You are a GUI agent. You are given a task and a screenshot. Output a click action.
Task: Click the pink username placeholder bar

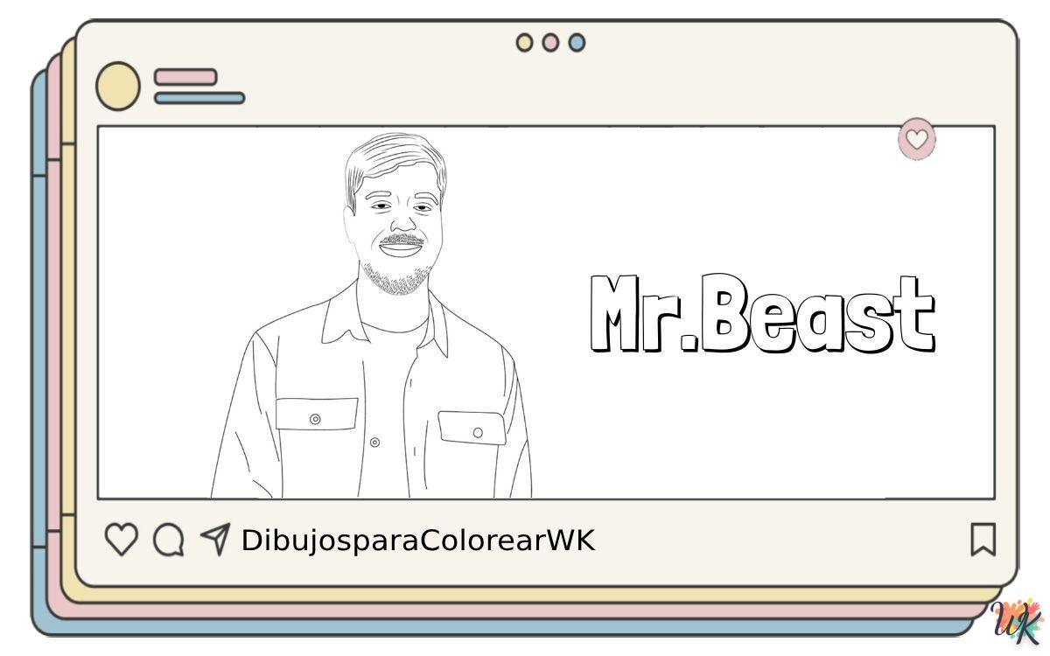[x=185, y=77]
